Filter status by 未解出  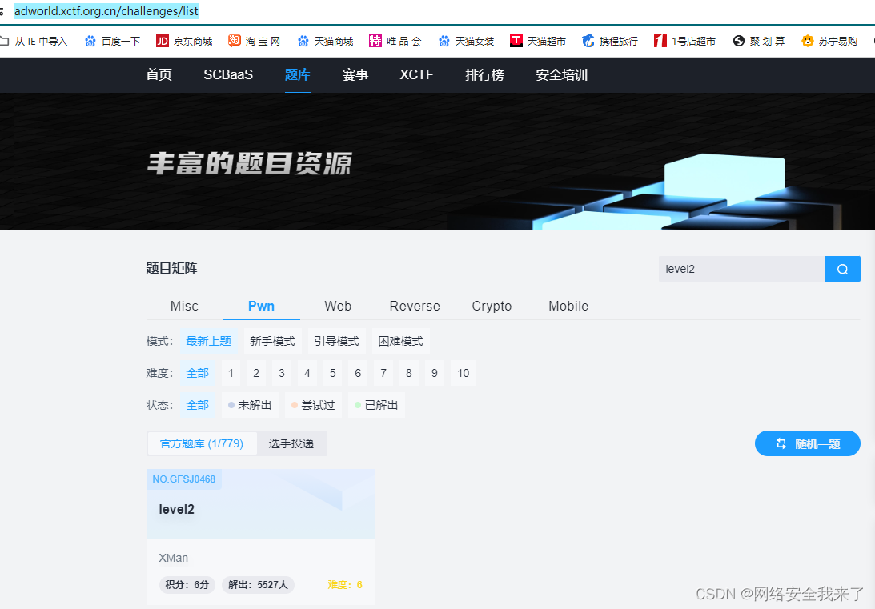tap(250, 405)
